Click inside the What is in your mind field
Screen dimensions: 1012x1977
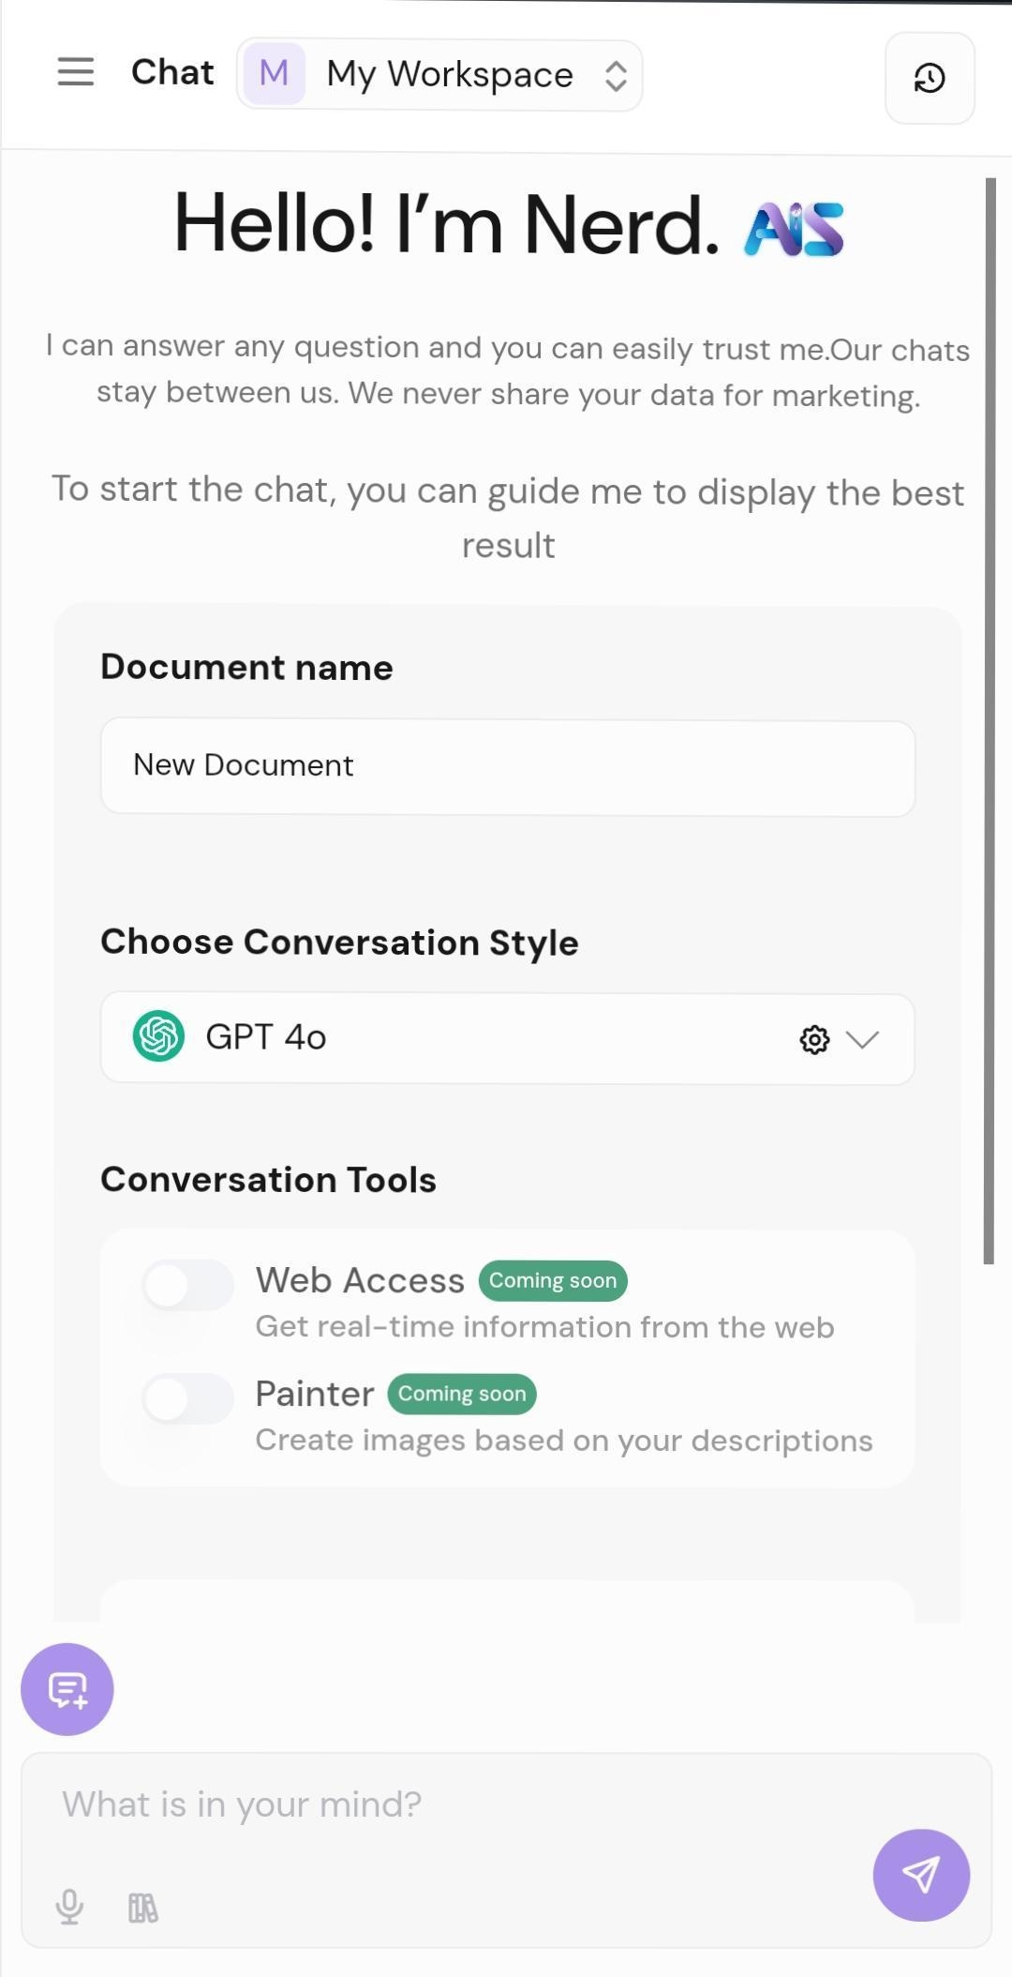[x=375, y=1803]
